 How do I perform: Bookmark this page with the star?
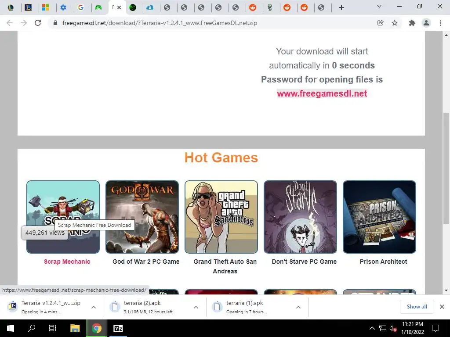click(395, 23)
